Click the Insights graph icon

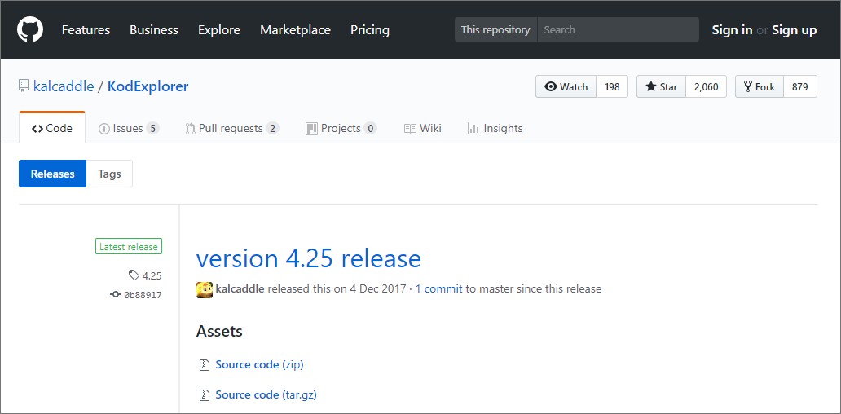[473, 129]
